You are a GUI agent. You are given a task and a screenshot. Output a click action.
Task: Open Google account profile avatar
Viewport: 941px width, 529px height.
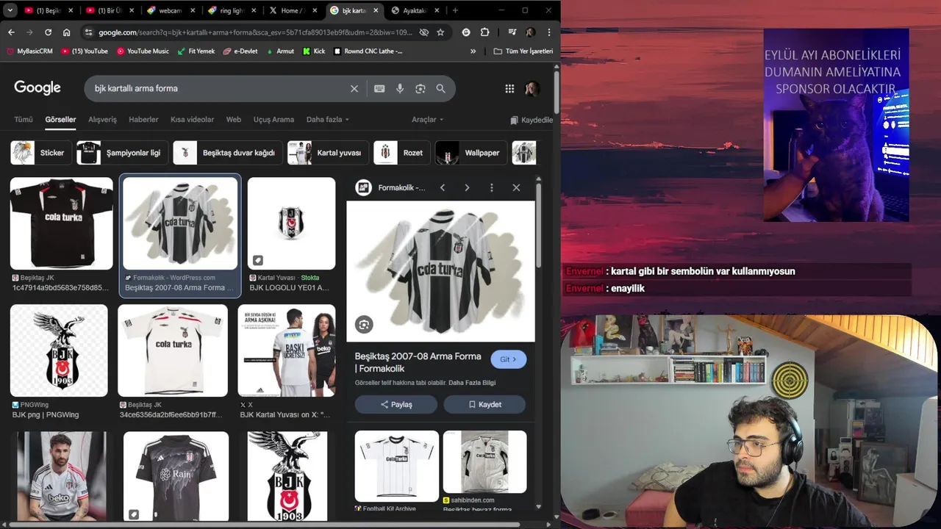[x=532, y=88]
